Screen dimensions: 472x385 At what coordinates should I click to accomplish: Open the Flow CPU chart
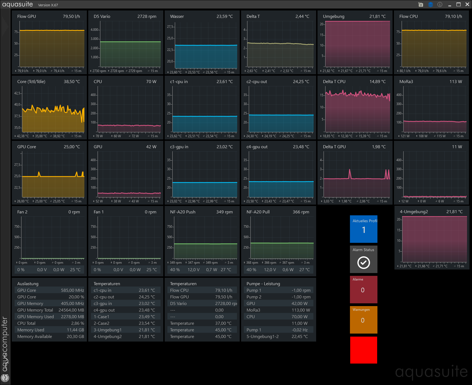click(x=431, y=42)
